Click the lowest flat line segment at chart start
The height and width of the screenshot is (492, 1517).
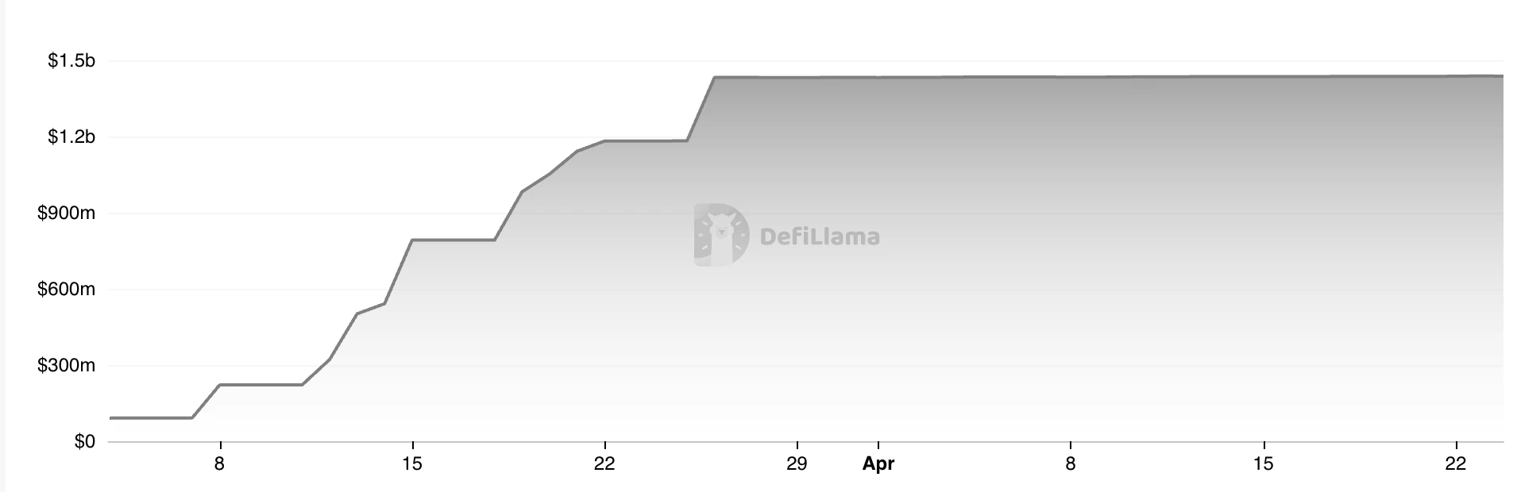point(151,417)
